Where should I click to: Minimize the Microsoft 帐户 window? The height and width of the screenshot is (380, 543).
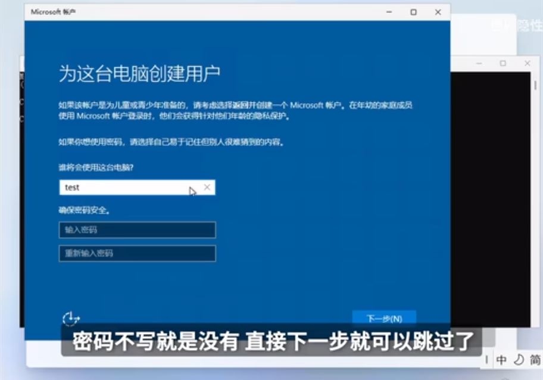pos(389,12)
